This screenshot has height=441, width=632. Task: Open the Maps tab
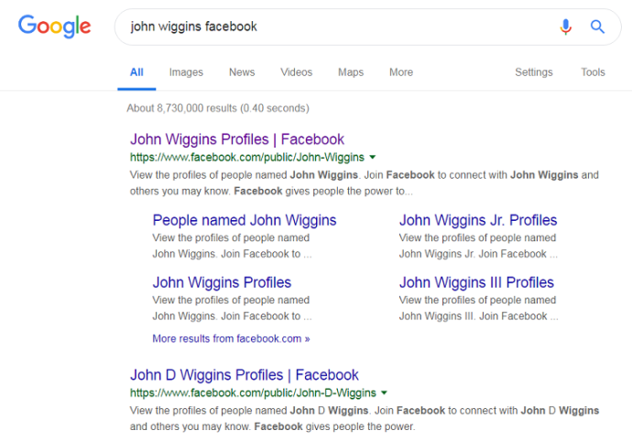click(x=351, y=72)
